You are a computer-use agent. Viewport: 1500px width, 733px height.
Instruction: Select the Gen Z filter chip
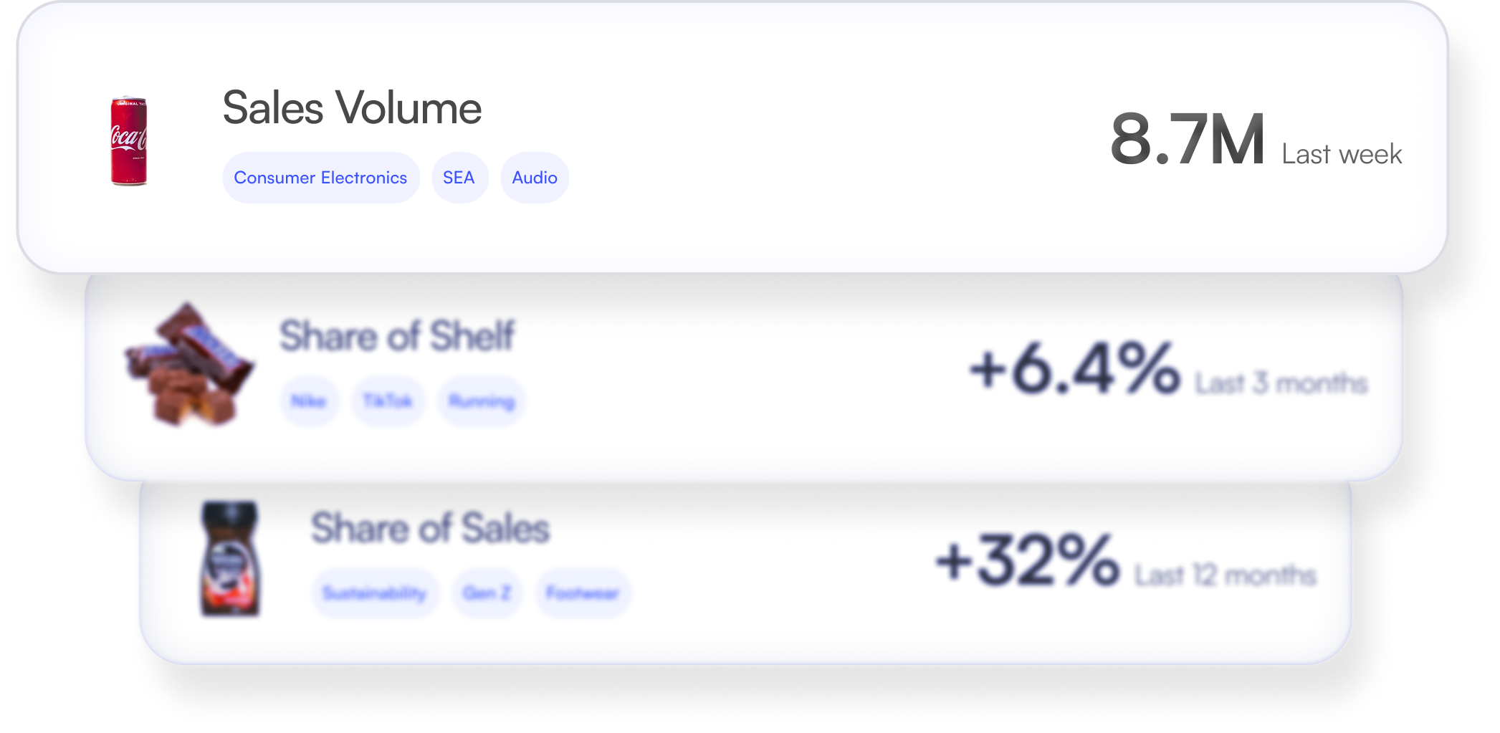point(487,593)
